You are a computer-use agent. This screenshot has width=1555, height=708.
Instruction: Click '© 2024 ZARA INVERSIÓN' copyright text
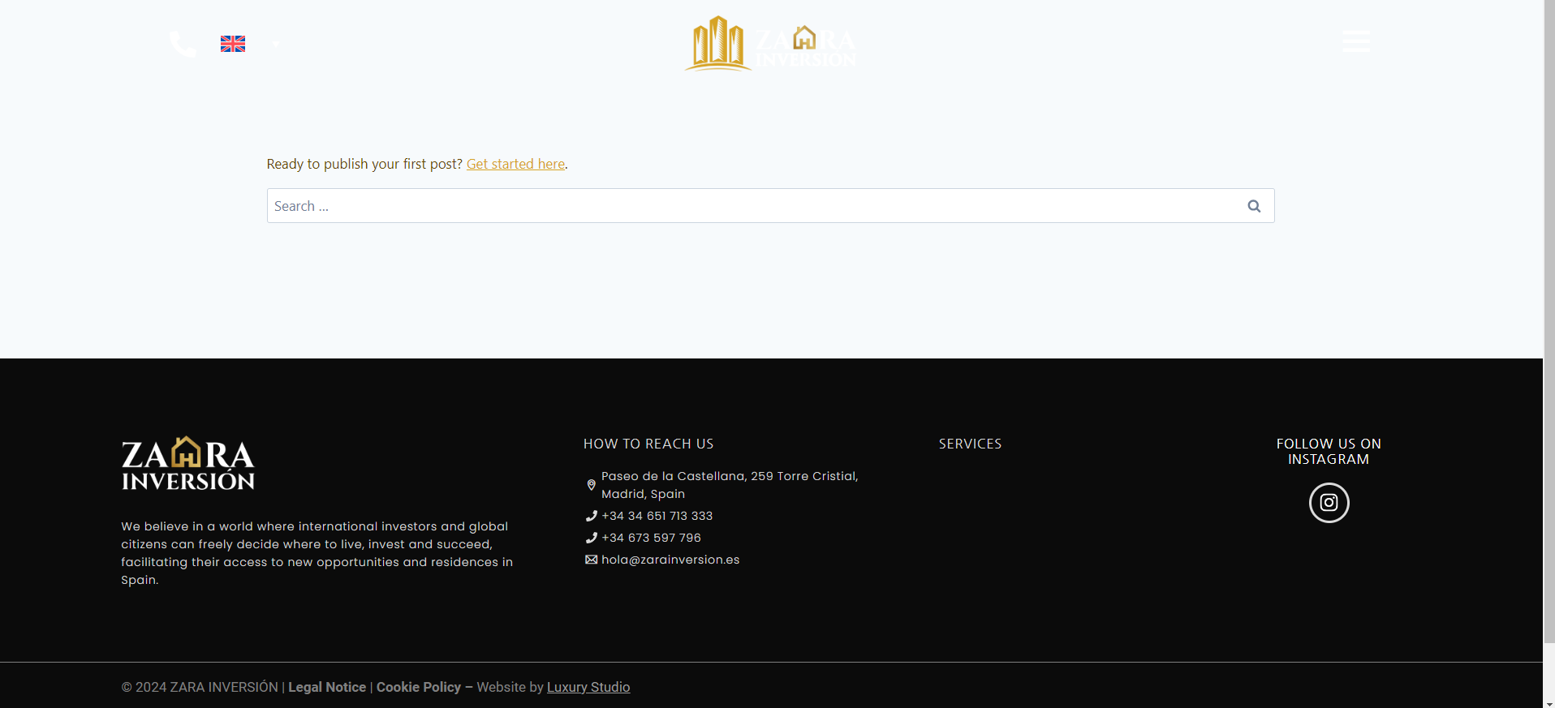coord(200,687)
